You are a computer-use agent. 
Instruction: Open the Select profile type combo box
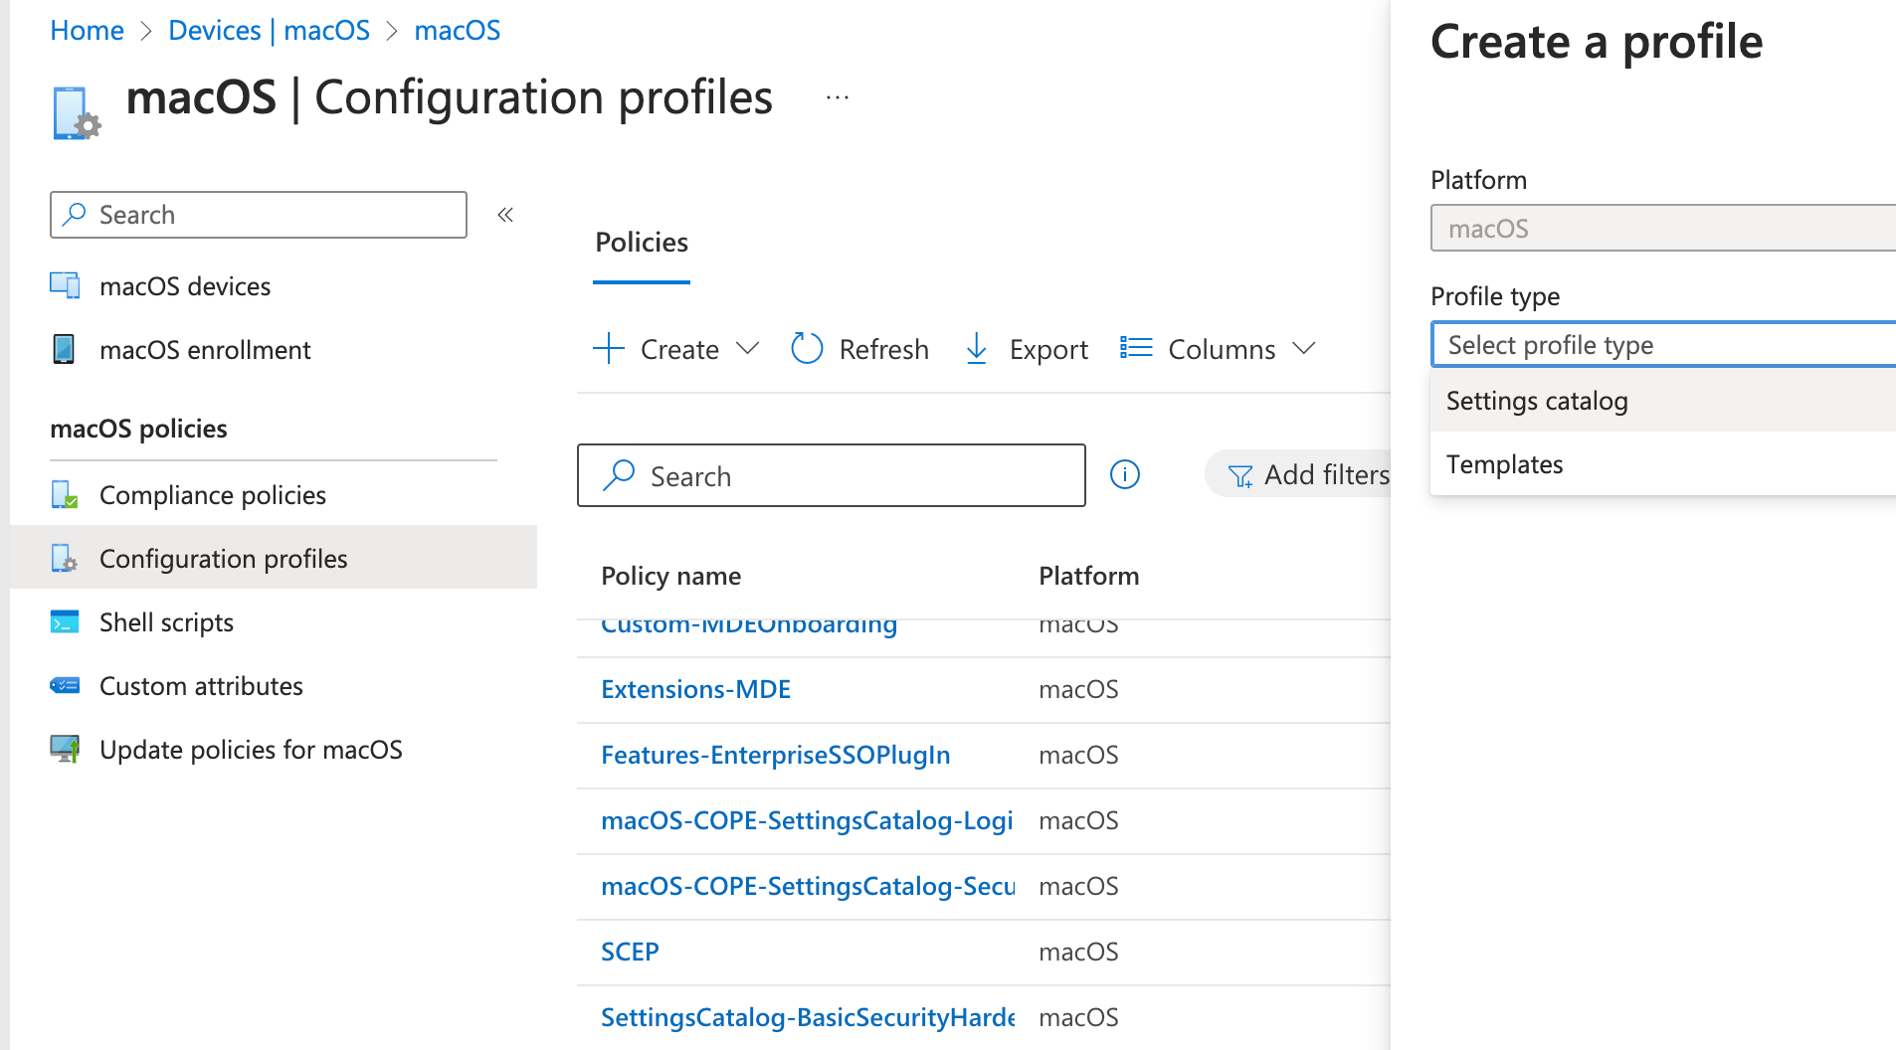[x=1661, y=345]
